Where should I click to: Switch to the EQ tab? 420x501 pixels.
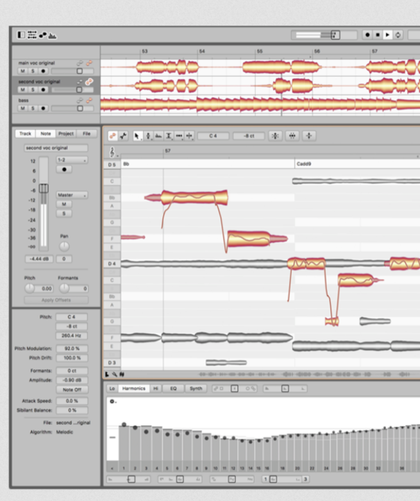[x=173, y=389]
